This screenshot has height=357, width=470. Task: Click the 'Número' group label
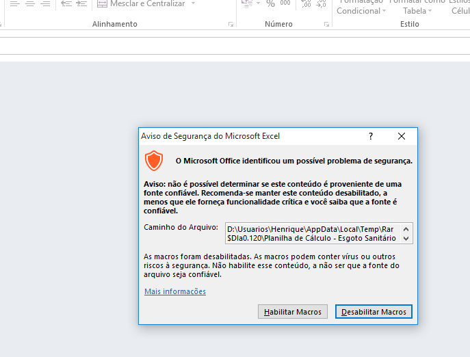278,25
